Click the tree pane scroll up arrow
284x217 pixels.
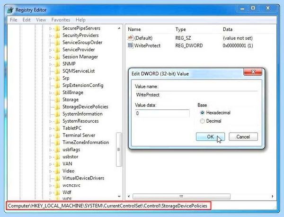click(119, 28)
